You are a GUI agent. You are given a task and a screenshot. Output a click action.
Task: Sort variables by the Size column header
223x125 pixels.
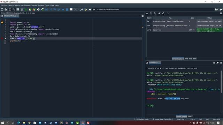[x=192, y=18]
